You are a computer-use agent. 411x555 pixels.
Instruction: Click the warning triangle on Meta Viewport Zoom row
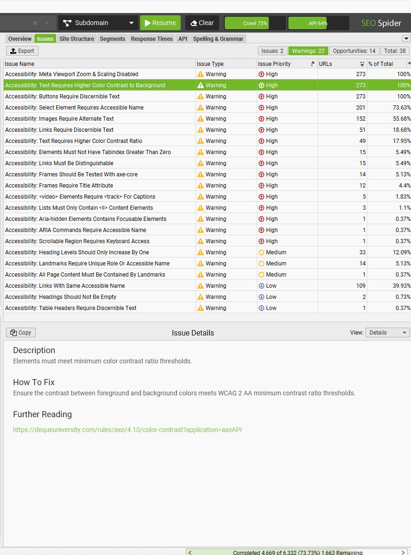pos(201,74)
